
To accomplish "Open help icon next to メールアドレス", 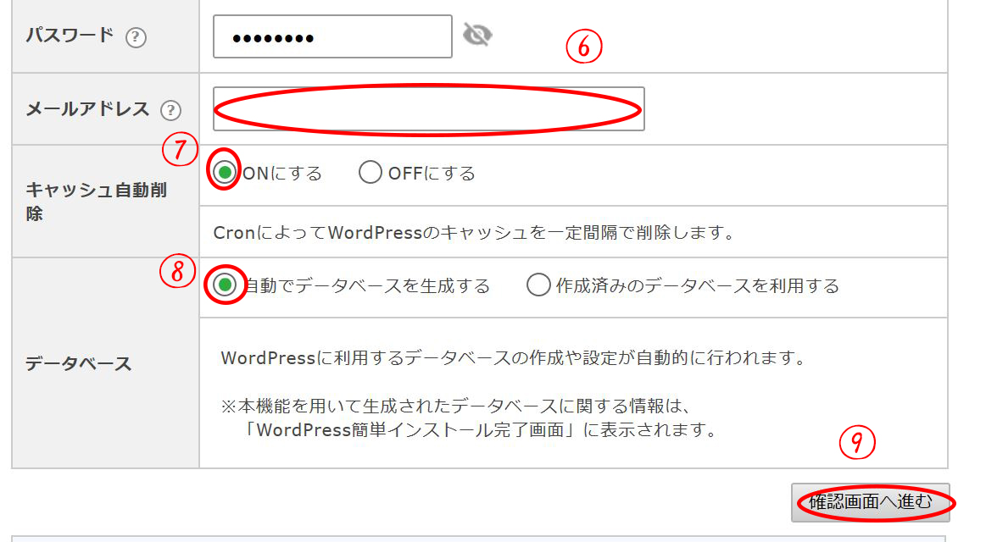I will coord(170,111).
